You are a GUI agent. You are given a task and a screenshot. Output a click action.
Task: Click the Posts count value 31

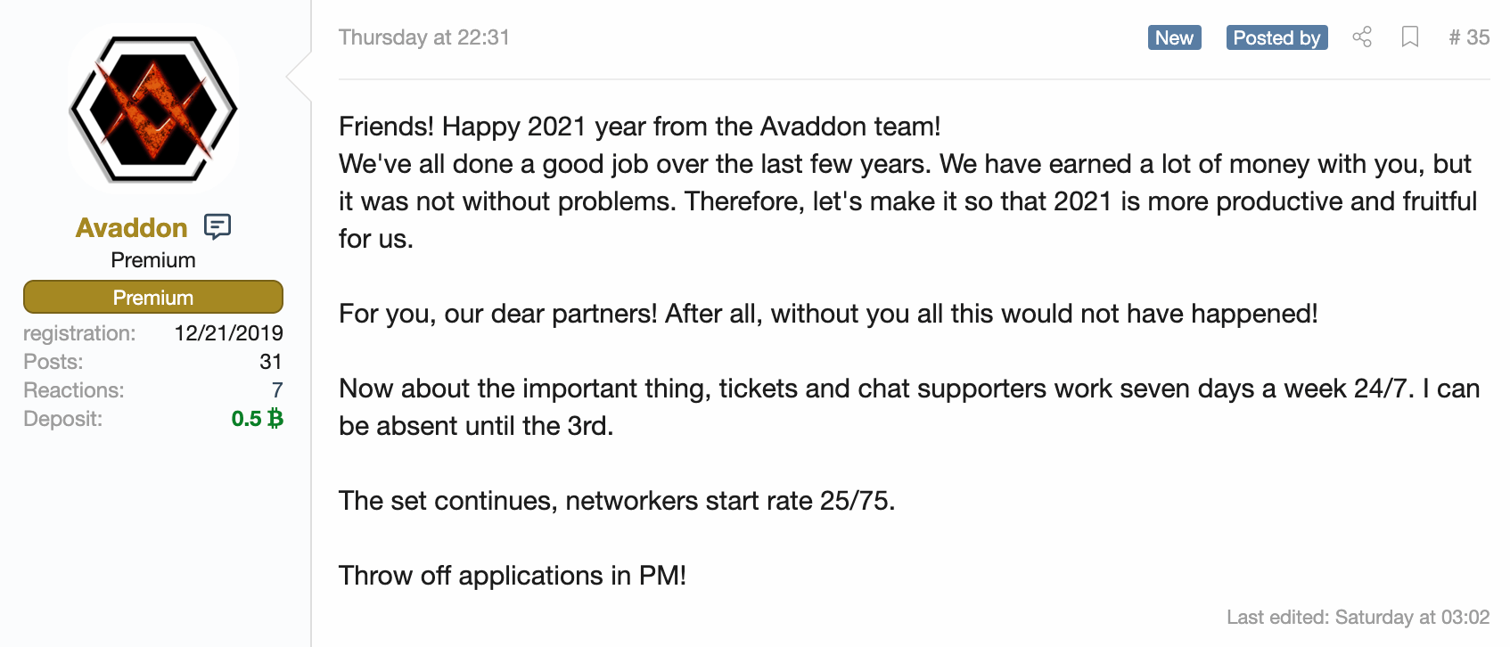271,361
